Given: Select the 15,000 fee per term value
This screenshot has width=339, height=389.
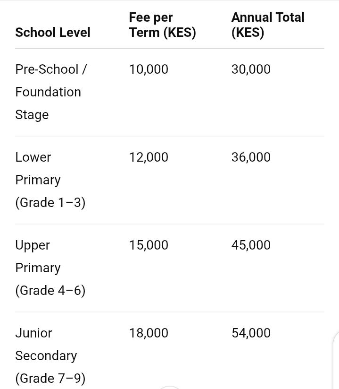Looking at the screenshot, I should (149, 245).
